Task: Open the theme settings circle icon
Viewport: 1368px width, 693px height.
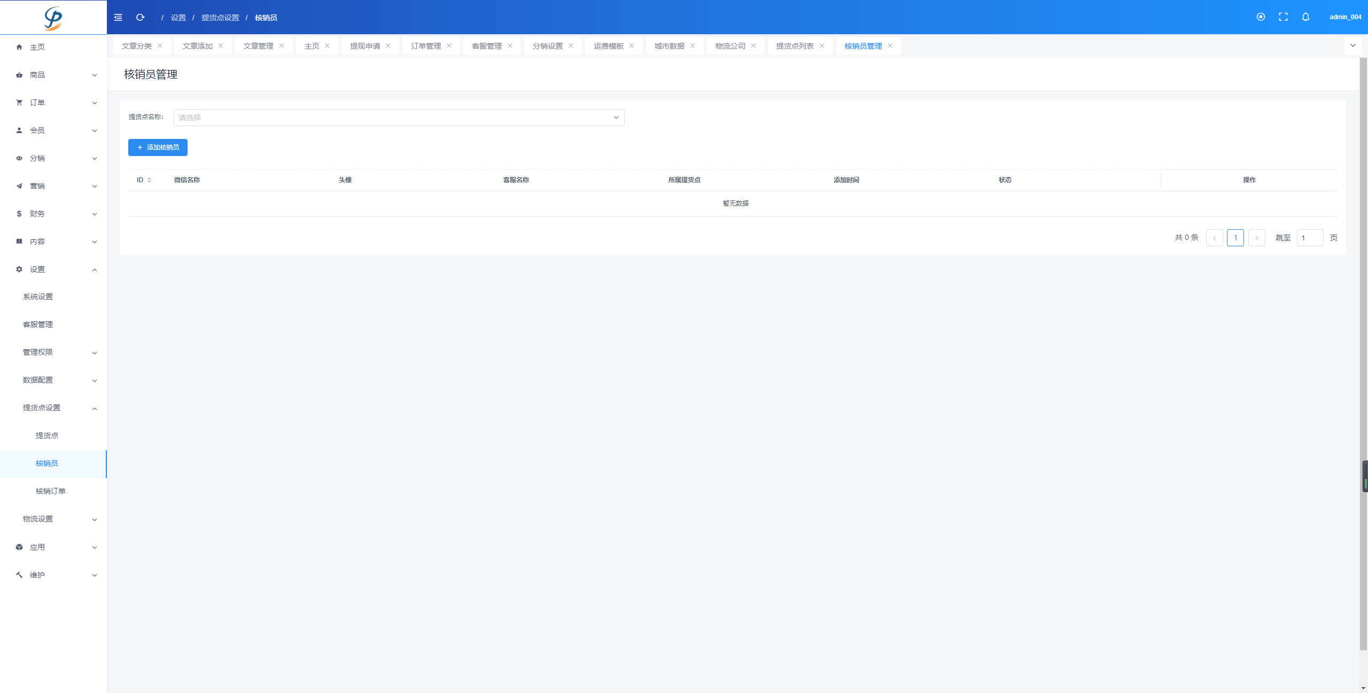Action: coord(1261,17)
